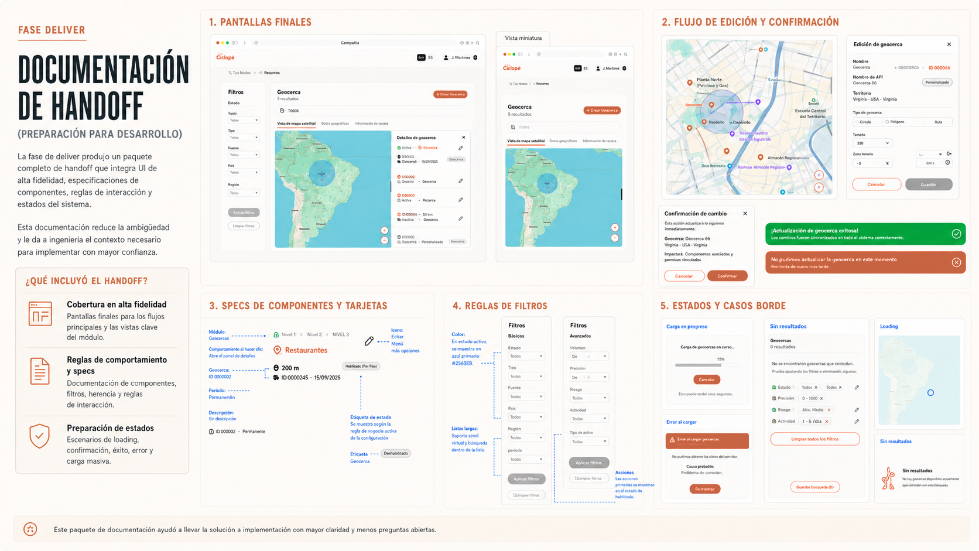979x551 pixels.
Task: Click the edit pencil on the Riesgo chip row
Action: (857, 410)
